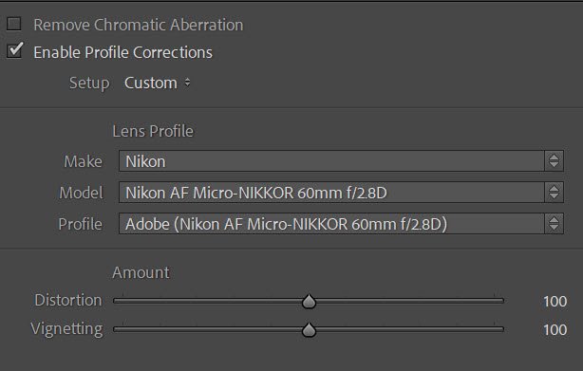The width and height of the screenshot is (583, 371).
Task: Click the Model field's up-down arrow icon
Action: coord(554,192)
